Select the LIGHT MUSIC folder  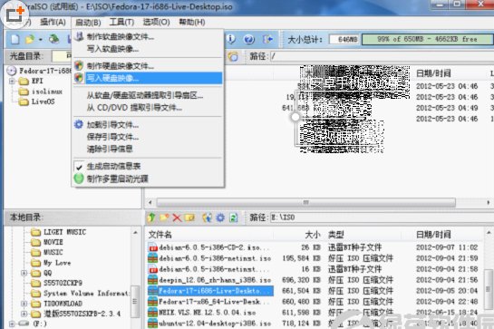point(64,232)
